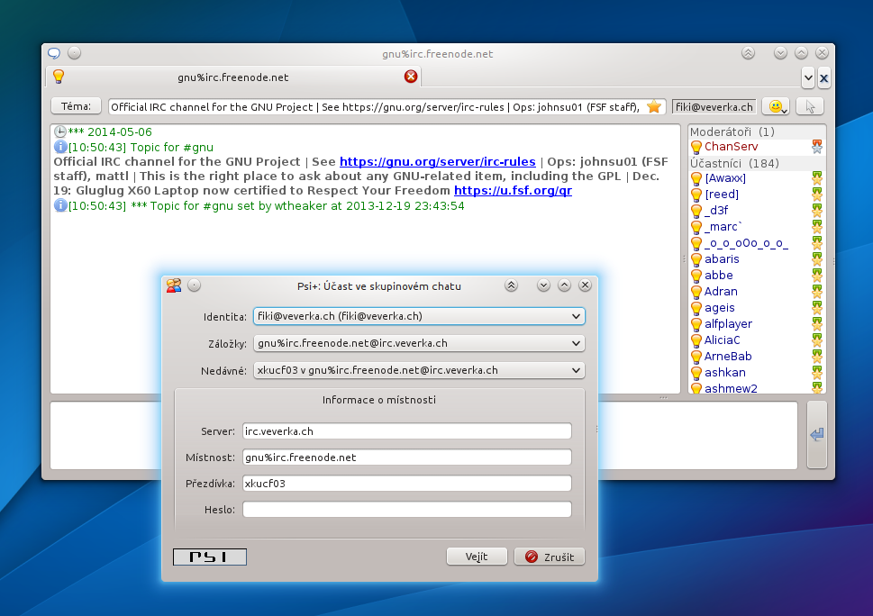Click the Vejít button to join
The height and width of the screenshot is (616, 873).
click(477, 557)
